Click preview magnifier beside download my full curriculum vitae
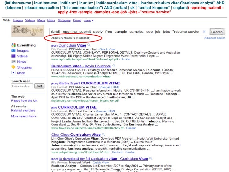 pyautogui.click(x=151, y=158)
